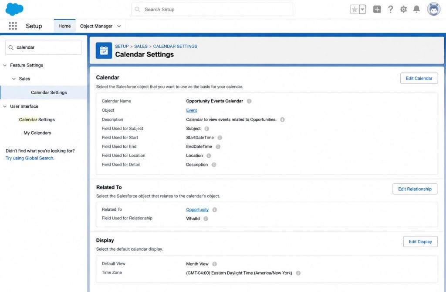Image resolution: width=446 pixels, height=292 pixels.
Task: Click the SALES breadcrumb link
Action: 141,46
